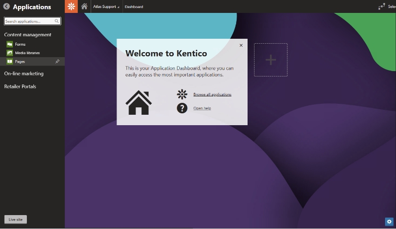Add a dashboard tile via plus placeholder
Viewport: 396px width, 229px height.
pyautogui.click(x=270, y=60)
